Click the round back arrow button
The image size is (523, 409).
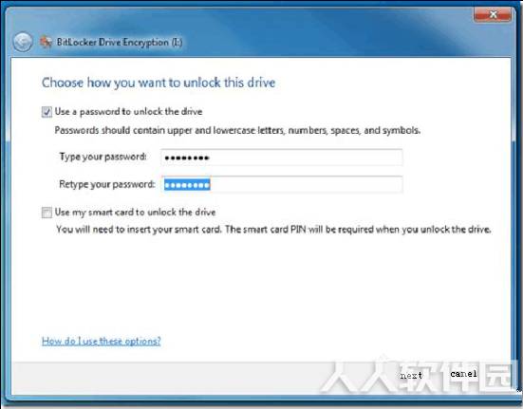coord(23,43)
